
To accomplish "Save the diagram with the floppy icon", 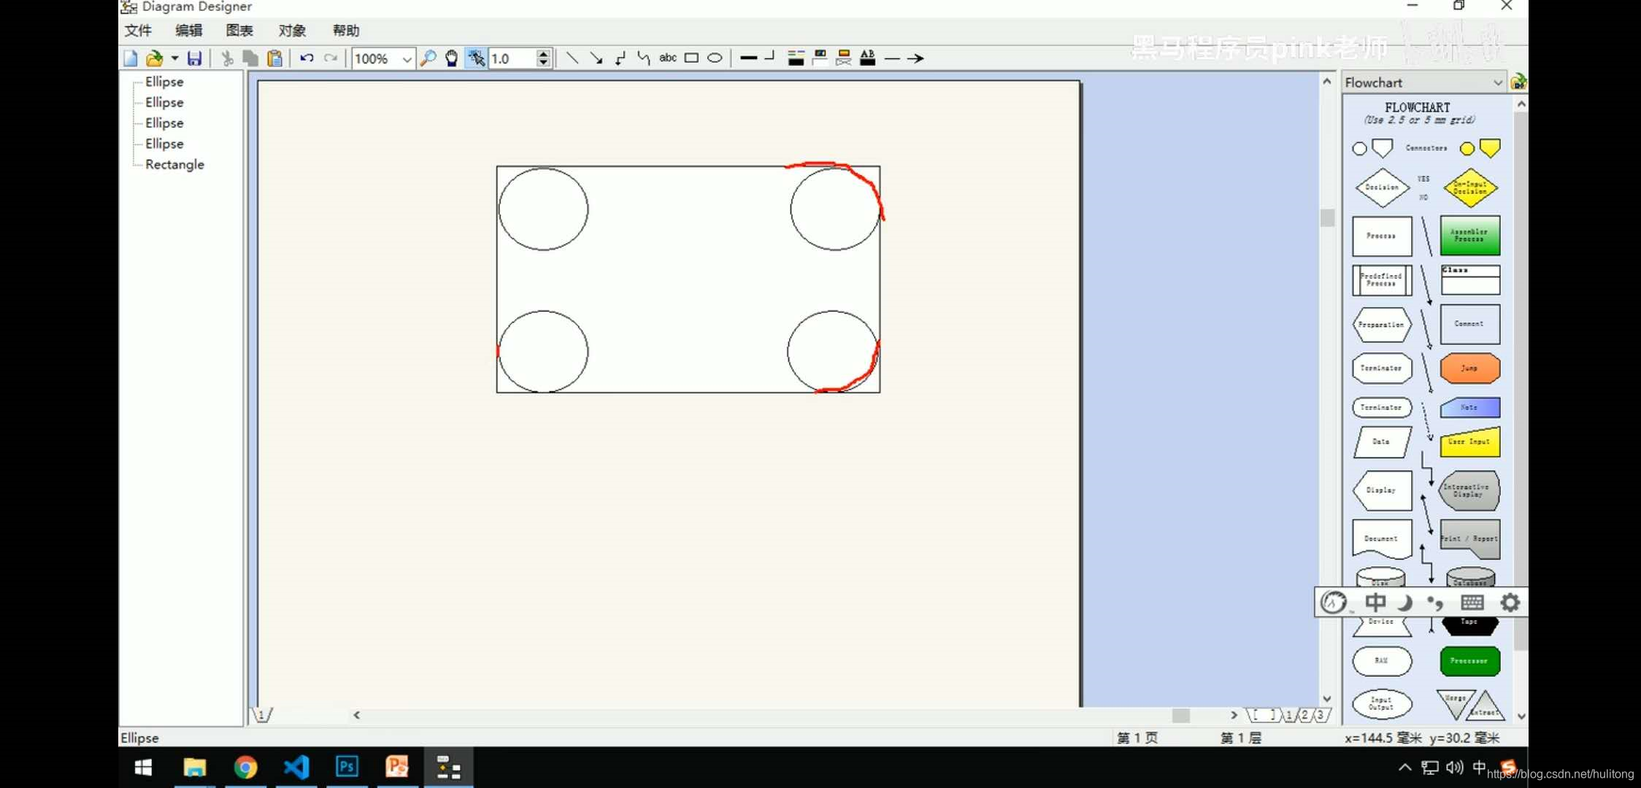I will pos(194,58).
